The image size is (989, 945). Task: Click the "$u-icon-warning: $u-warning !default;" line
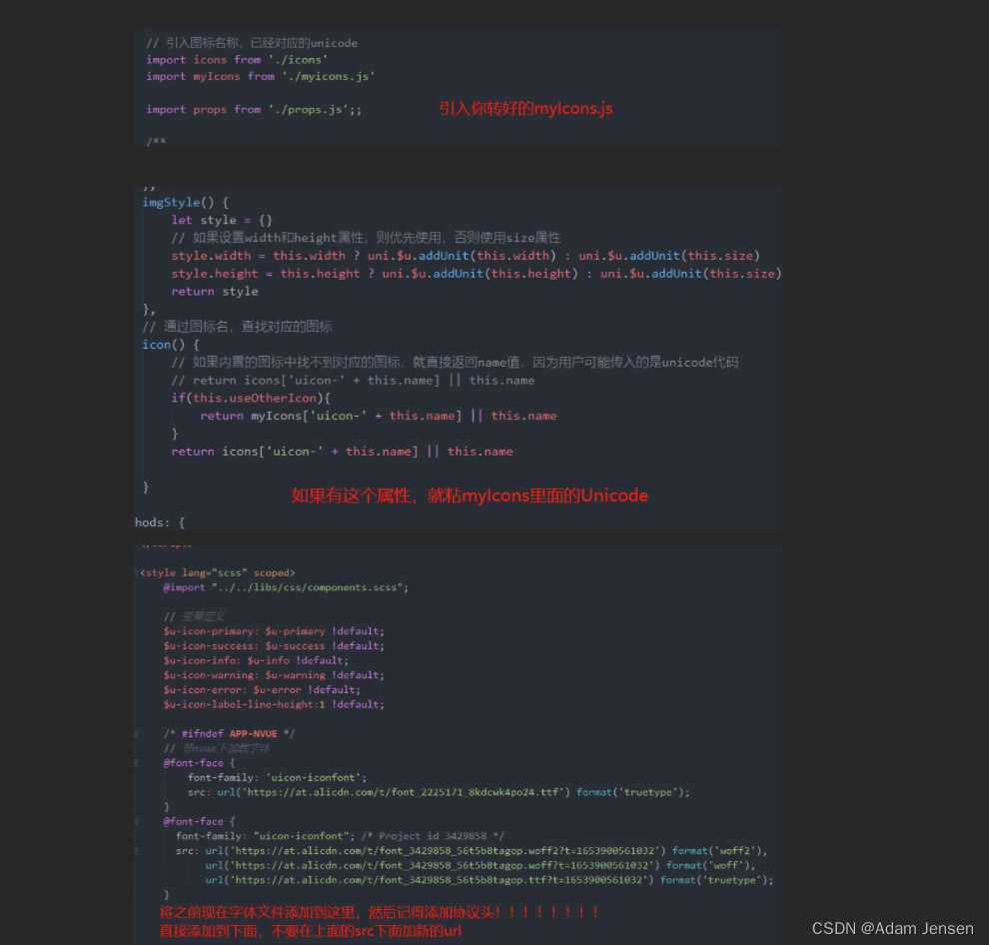click(273, 675)
